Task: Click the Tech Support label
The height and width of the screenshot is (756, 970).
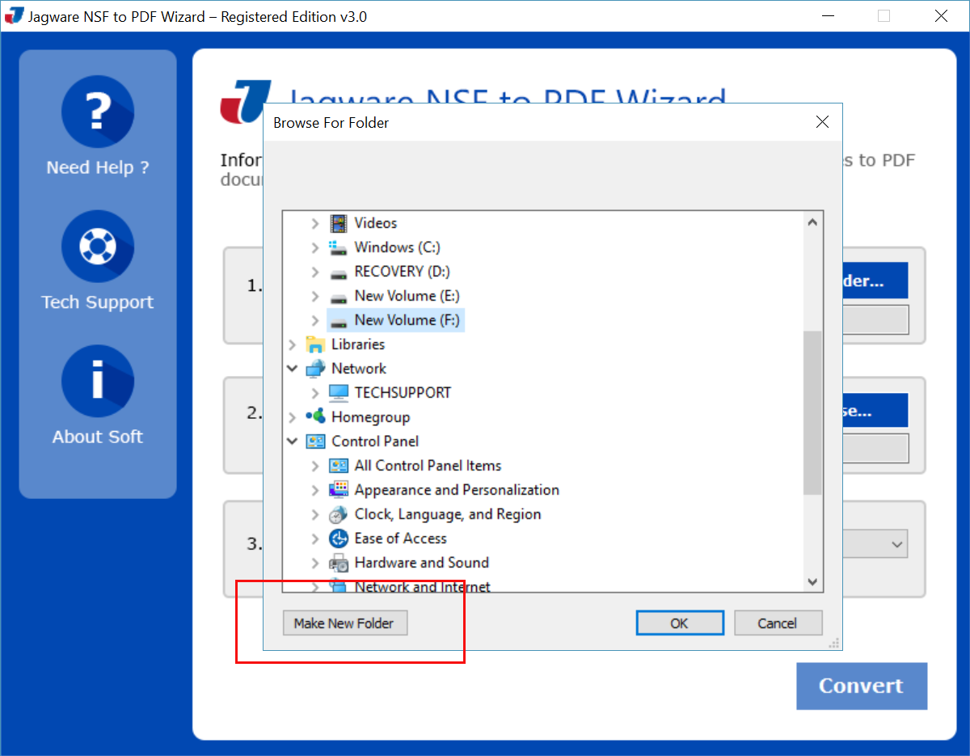Action: click(98, 302)
